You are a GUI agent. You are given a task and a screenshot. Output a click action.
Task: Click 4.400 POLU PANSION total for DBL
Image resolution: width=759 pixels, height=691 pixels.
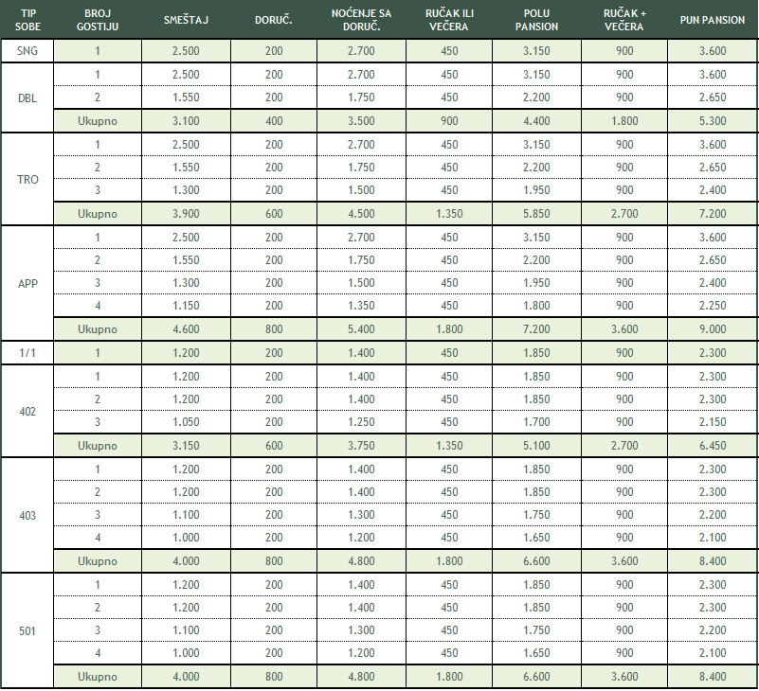tap(536, 121)
